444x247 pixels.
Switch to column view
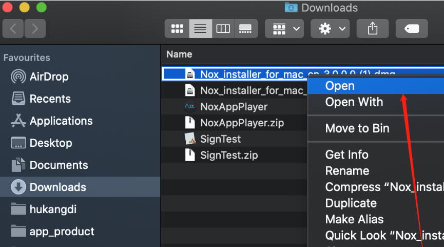223,29
